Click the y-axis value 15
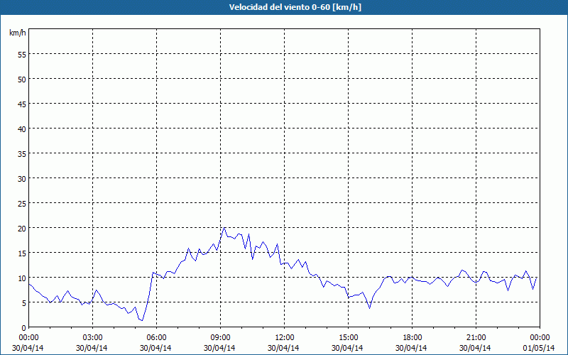Viewport: 568px width, 355px height. click(22, 253)
